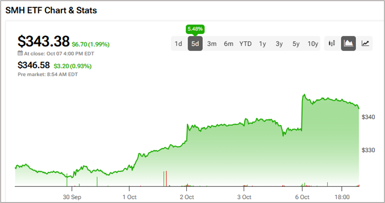This screenshot has height=203, width=385.
Task: Click the $343.38 closing price
Action: [x=43, y=41]
